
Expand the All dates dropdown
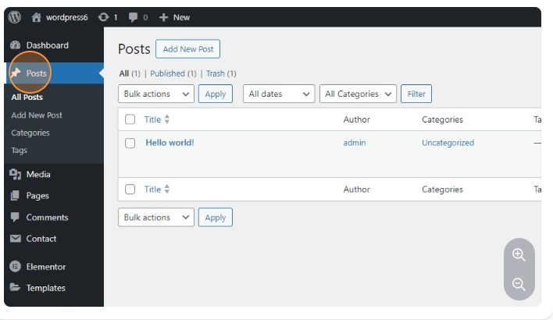tap(279, 94)
